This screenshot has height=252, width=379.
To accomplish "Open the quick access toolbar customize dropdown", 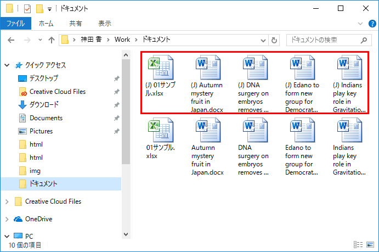I will coord(49,9).
